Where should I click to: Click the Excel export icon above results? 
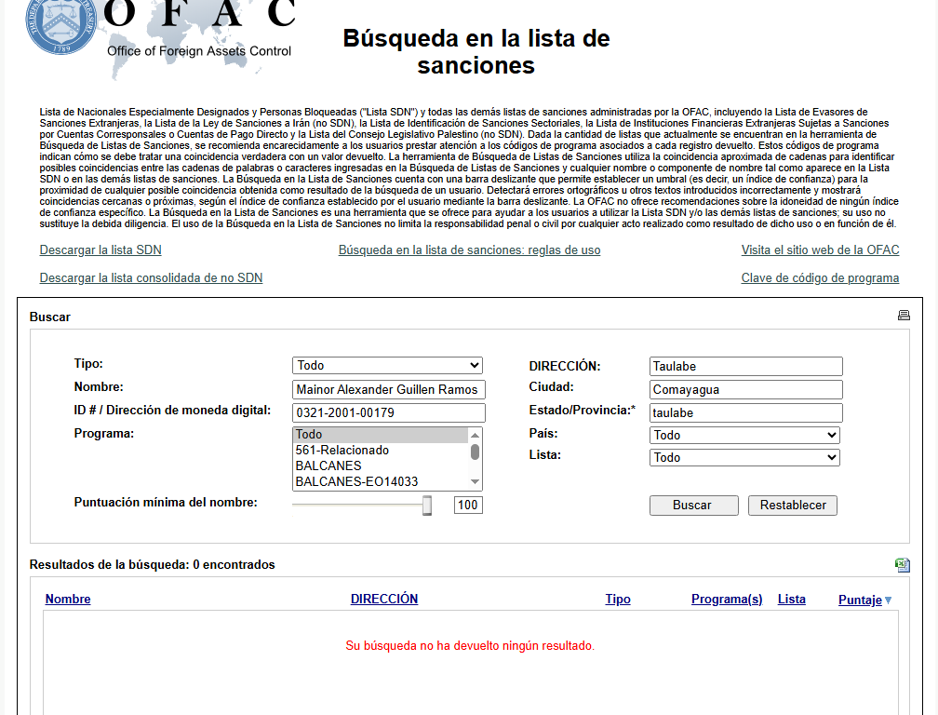(901, 564)
